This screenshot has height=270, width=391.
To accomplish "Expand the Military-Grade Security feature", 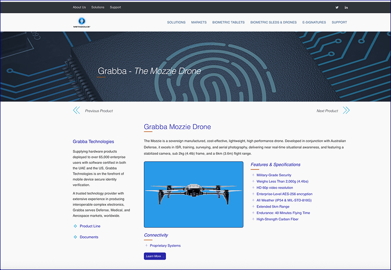I will click(x=253, y=175).
